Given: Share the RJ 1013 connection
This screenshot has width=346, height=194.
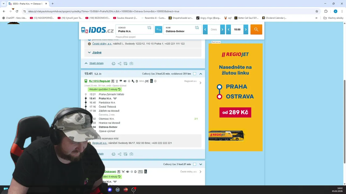Looking at the screenshot, I should pos(119,154).
